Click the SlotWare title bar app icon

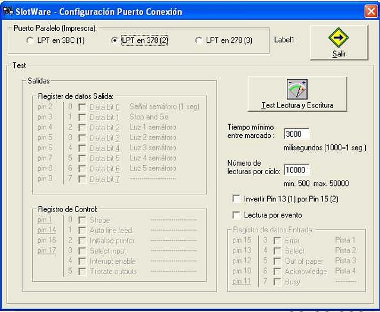8,11
